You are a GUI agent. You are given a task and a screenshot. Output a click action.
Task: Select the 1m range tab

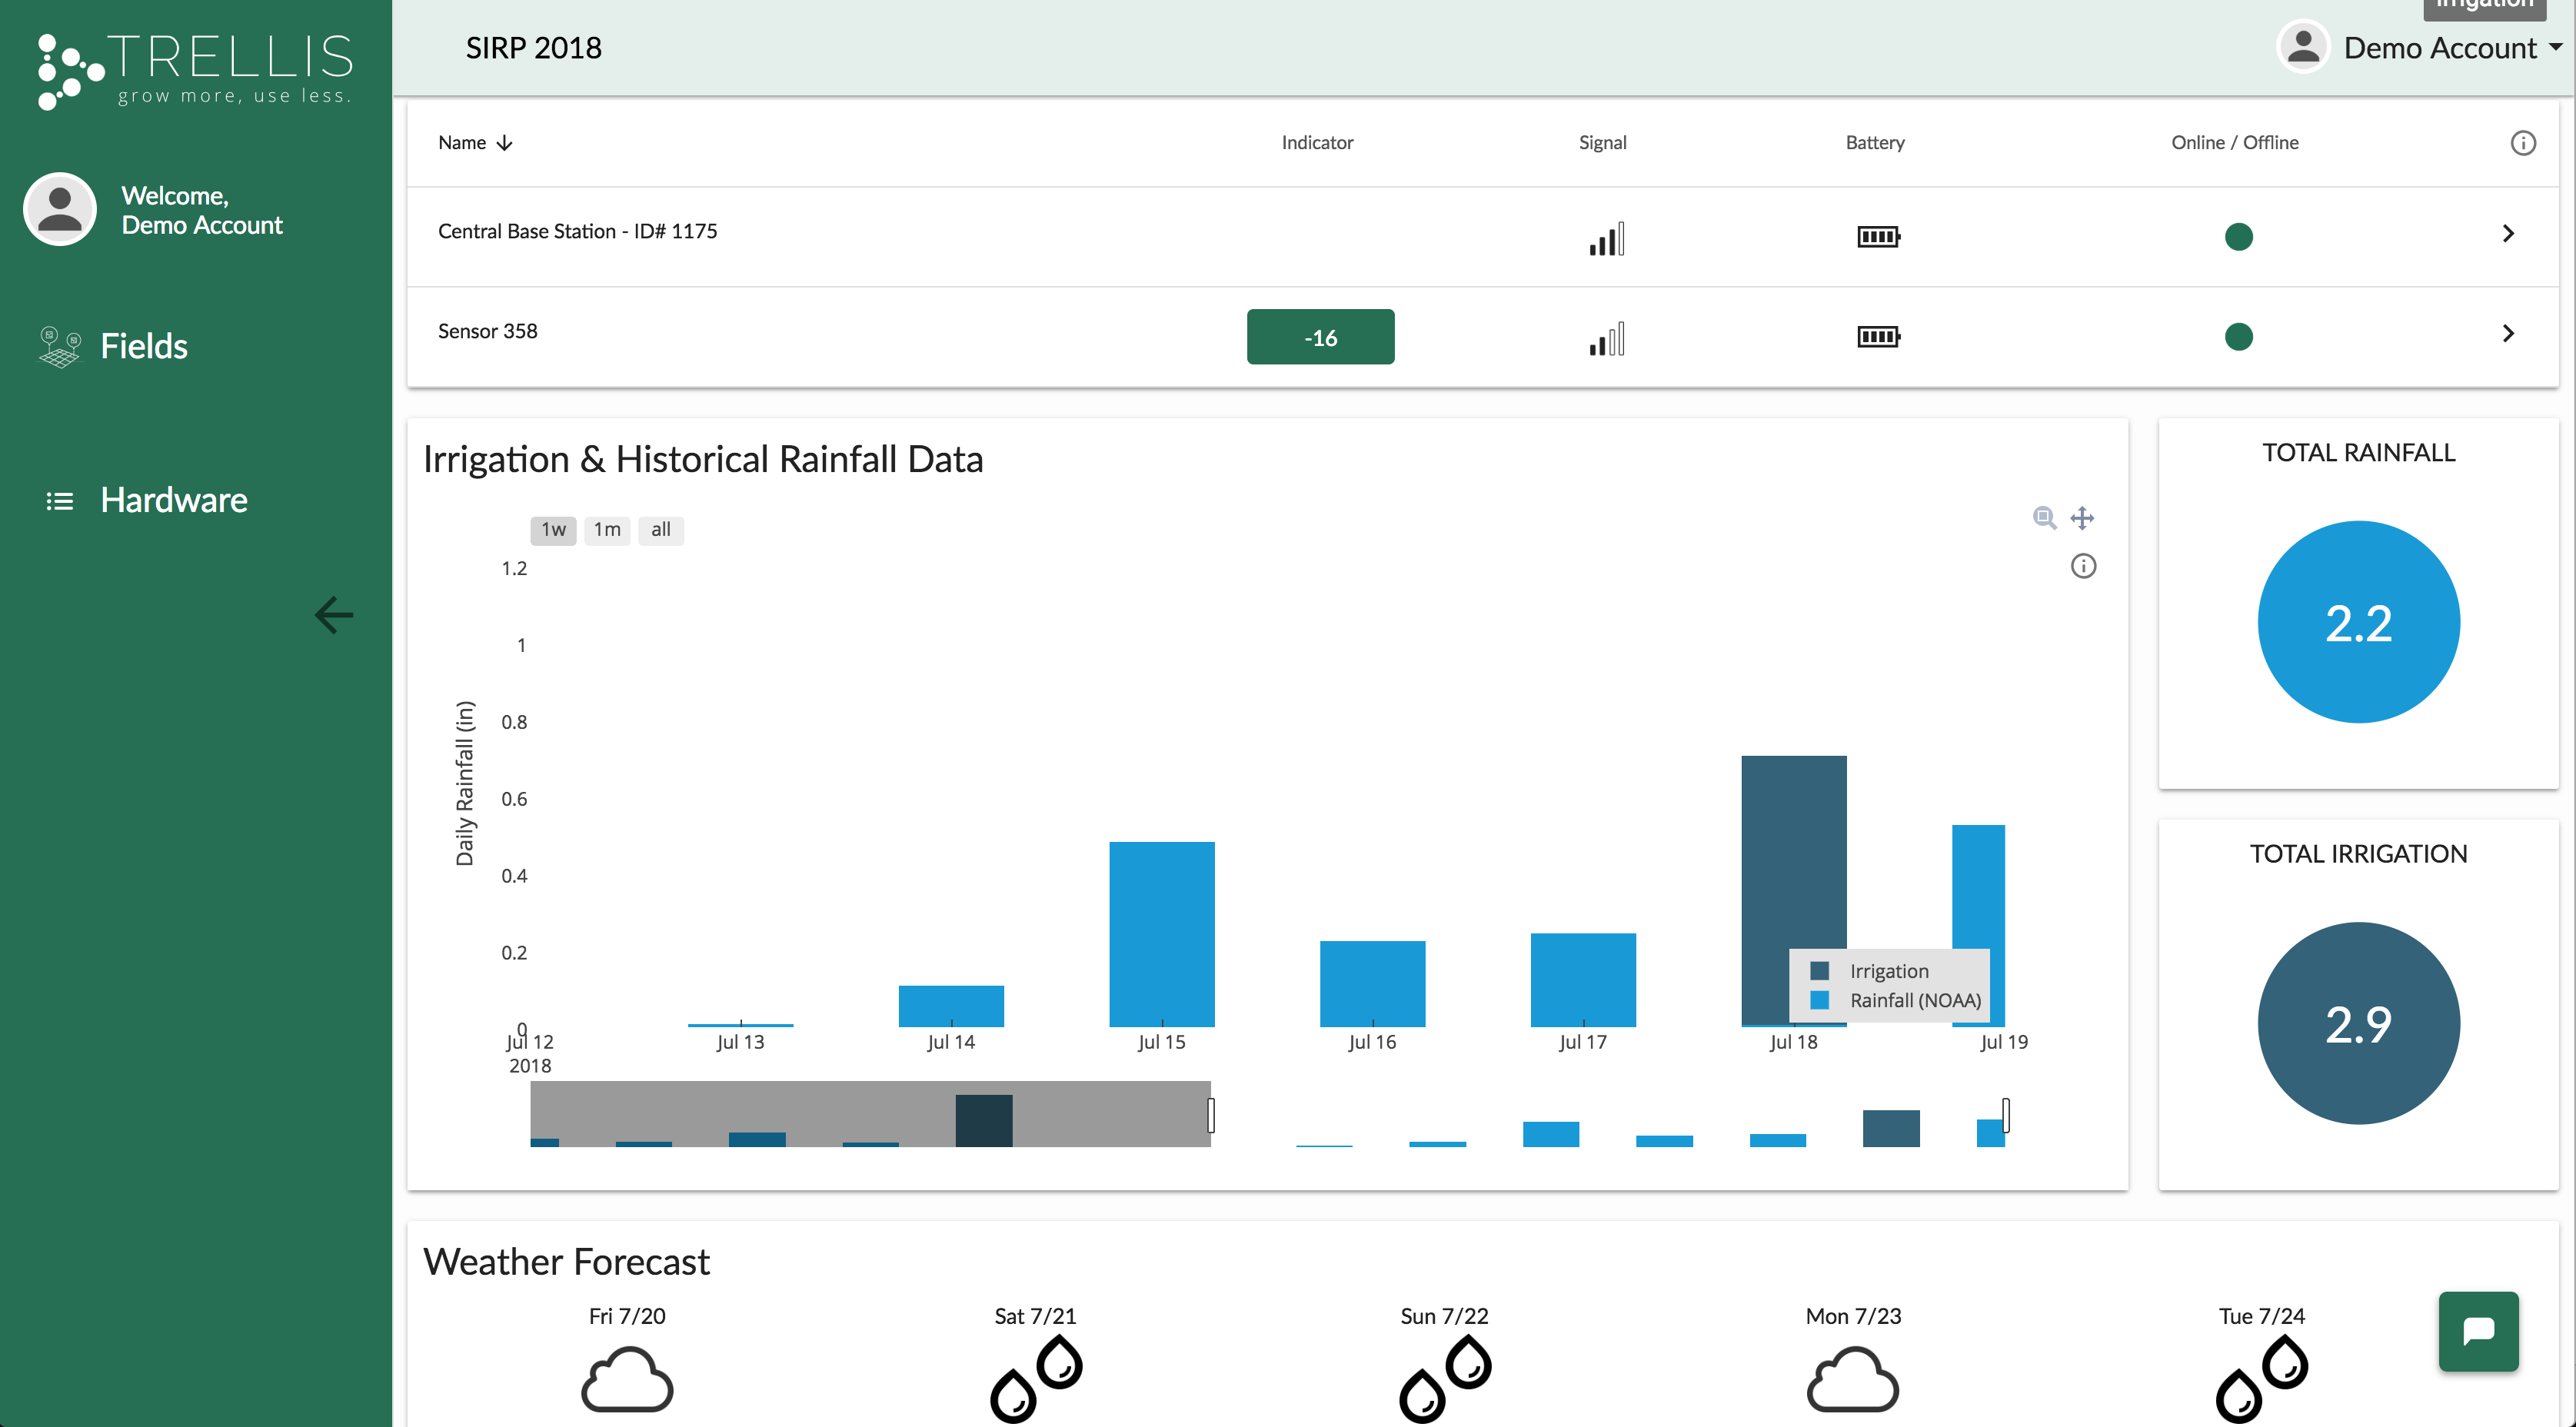607,530
